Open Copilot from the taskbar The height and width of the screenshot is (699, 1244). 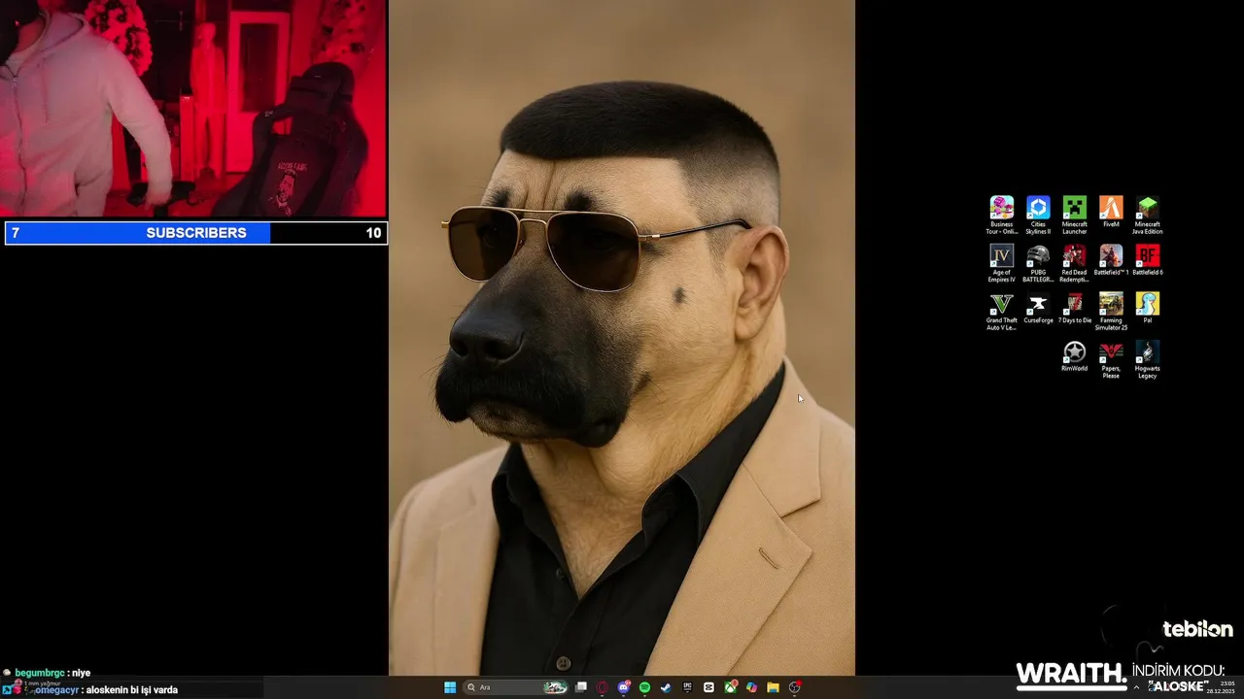751,687
